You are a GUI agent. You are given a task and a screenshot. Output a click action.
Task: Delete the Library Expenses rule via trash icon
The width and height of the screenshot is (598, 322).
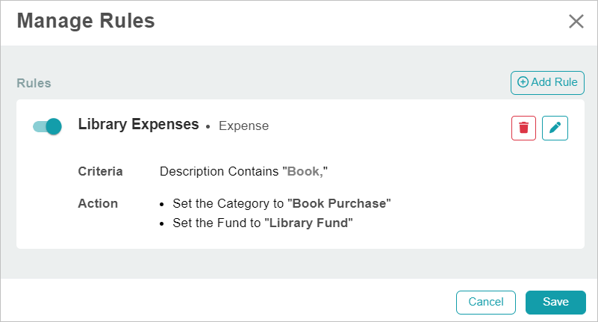pyautogui.click(x=523, y=129)
